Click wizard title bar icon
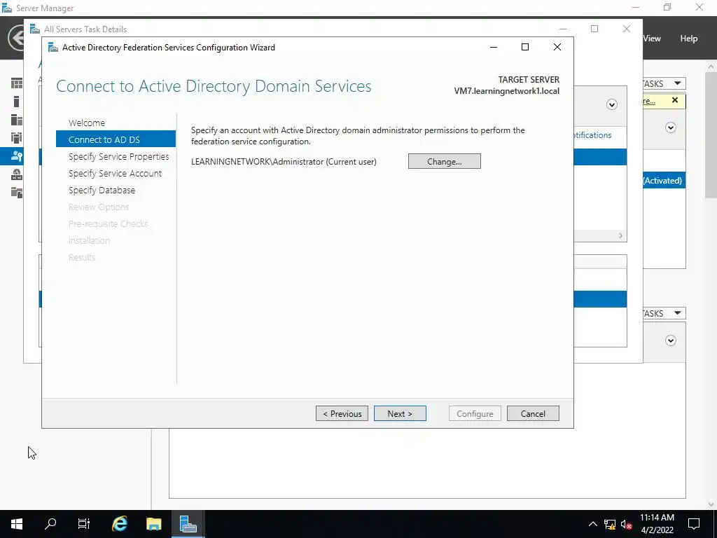 click(x=53, y=48)
